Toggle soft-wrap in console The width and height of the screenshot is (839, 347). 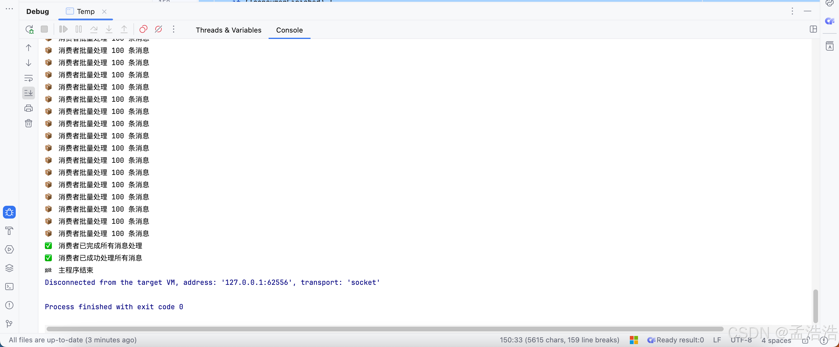[x=29, y=78]
